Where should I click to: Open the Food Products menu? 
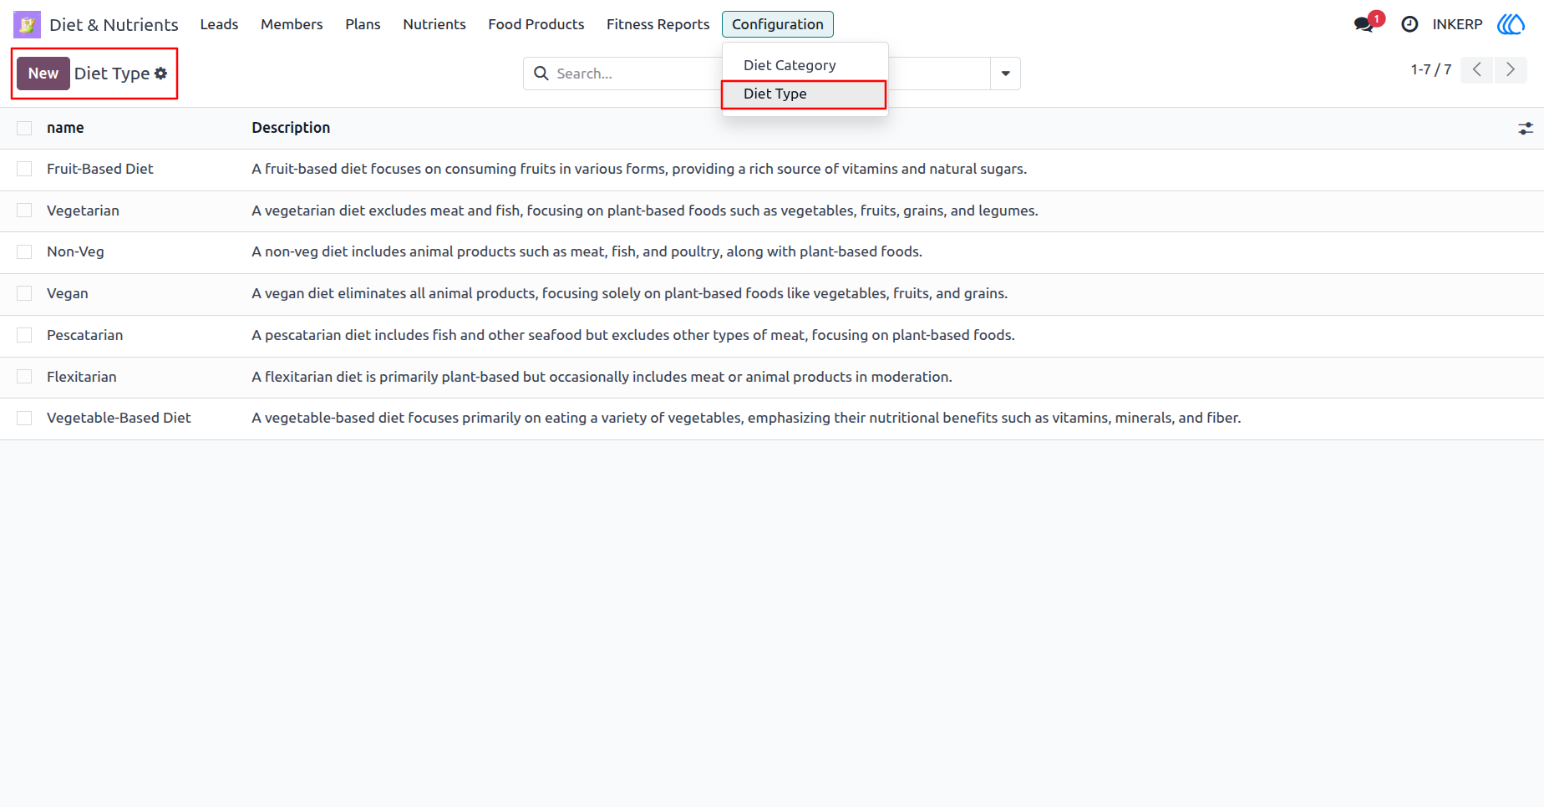(x=536, y=24)
